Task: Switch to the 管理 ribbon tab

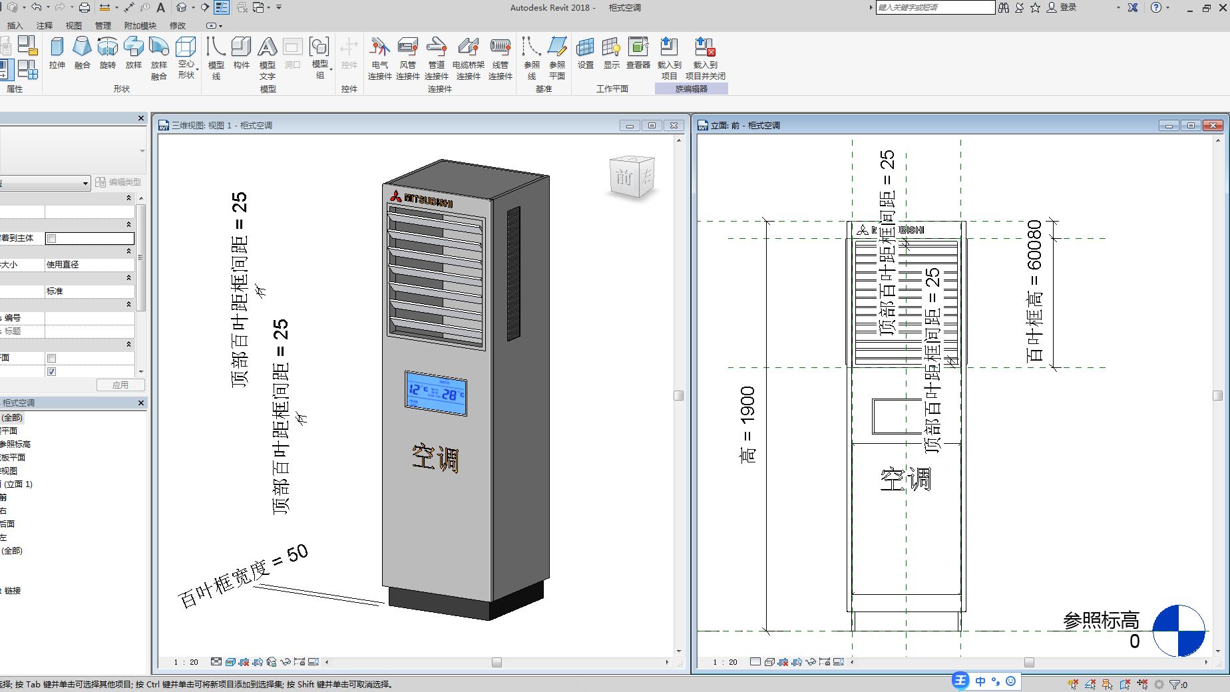Action: tap(102, 25)
